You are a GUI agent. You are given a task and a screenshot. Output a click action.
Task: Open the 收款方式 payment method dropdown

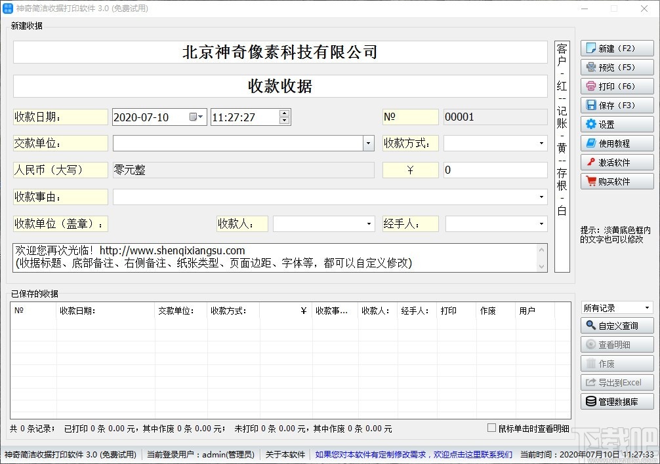point(542,142)
